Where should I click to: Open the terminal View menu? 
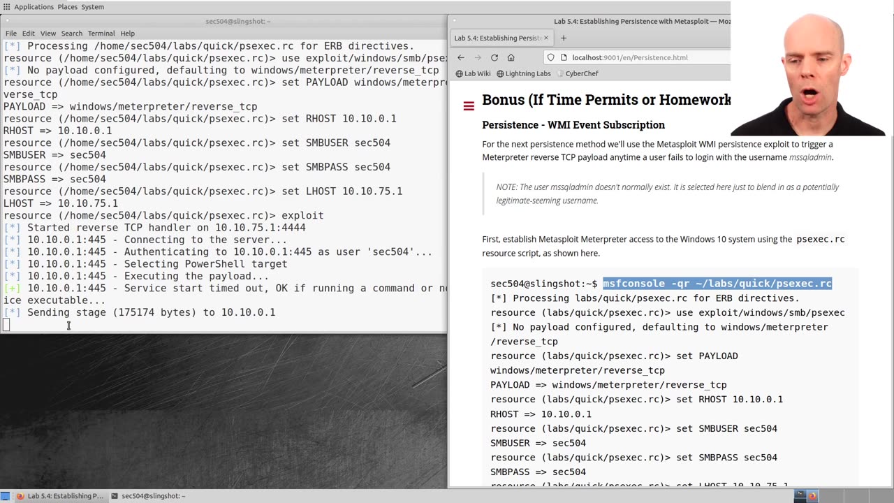pyautogui.click(x=48, y=33)
